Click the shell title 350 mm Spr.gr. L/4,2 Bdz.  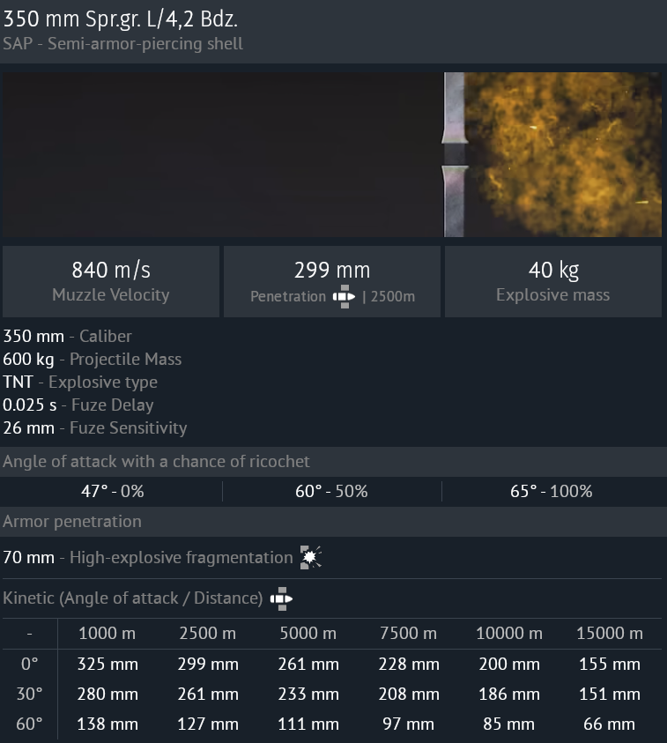click(120, 19)
